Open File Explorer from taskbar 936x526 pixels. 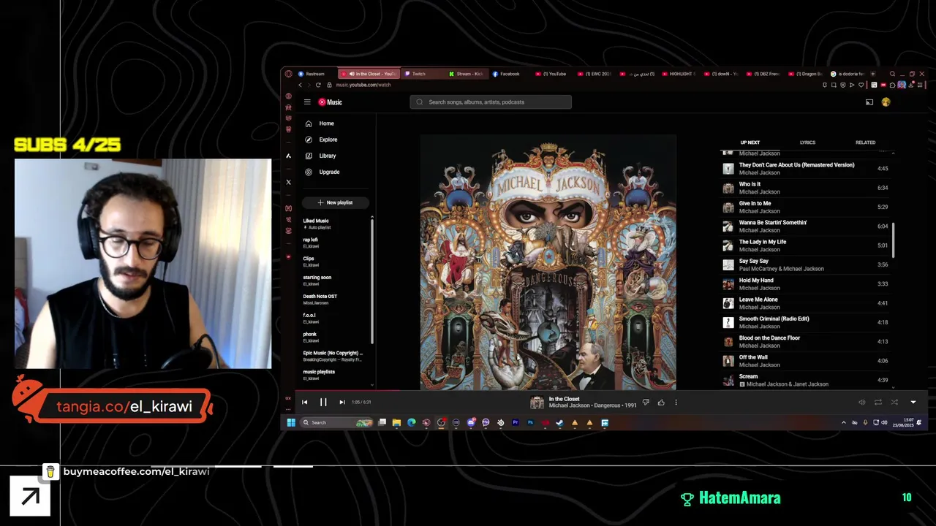click(396, 422)
